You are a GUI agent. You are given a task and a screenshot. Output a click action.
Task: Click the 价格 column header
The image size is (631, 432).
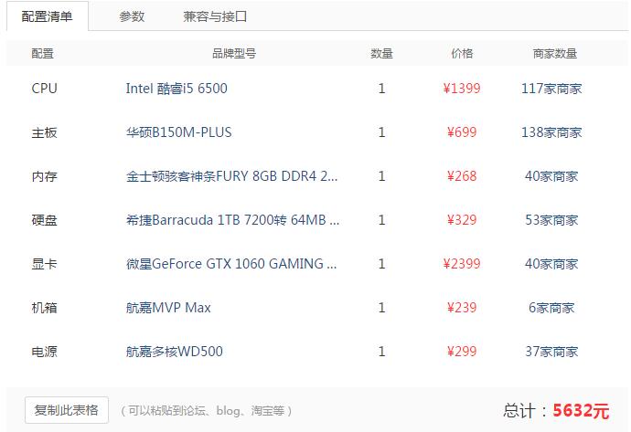pyautogui.click(x=462, y=54)
